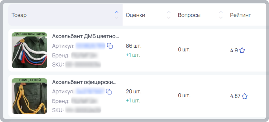Click the Вопросы column header label
Image resolution: width=269 pixels, height=122 pixels.
pyautogui.click(x=189, y=15)
